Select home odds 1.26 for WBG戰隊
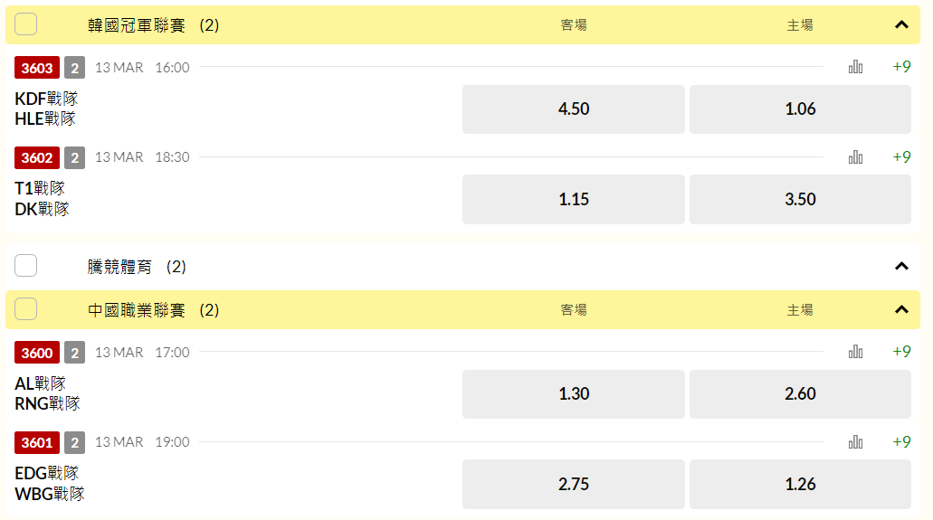Viewport: 933px width, 520px height. [x=800, y=485]
